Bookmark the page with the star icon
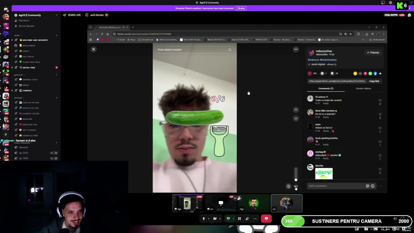414x233 pixels. [350, 34]
